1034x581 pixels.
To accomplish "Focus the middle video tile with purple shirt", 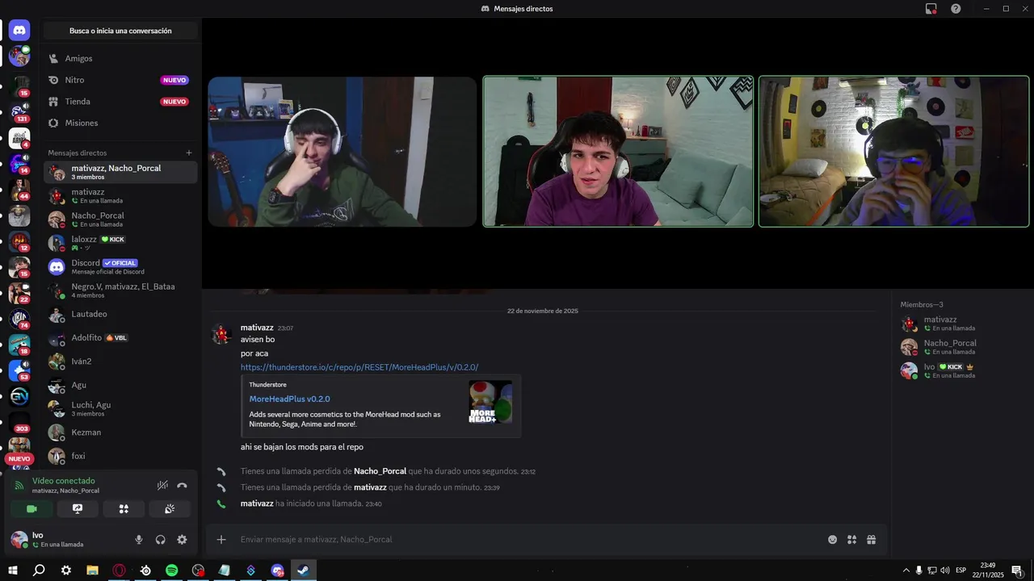I will pos(618,152).
